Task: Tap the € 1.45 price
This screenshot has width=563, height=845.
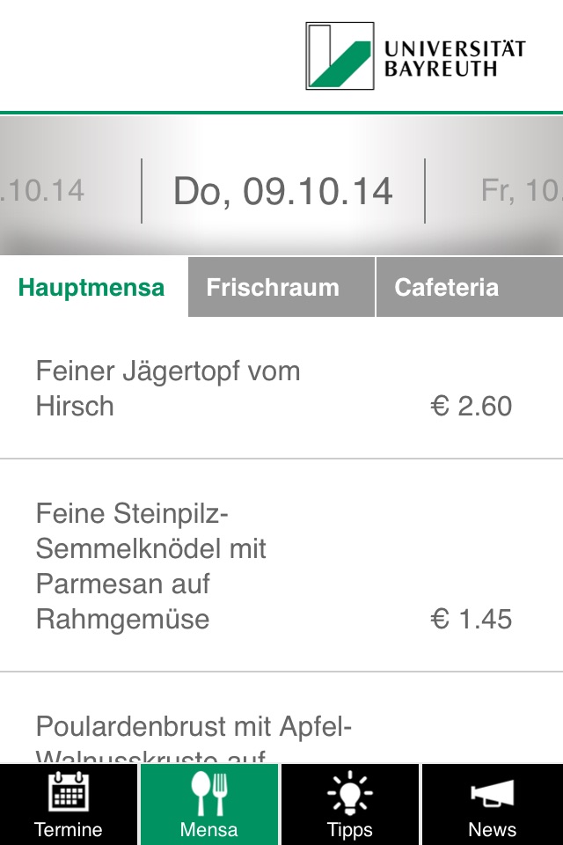Action: pyautogui.click(x=472, y=620)
